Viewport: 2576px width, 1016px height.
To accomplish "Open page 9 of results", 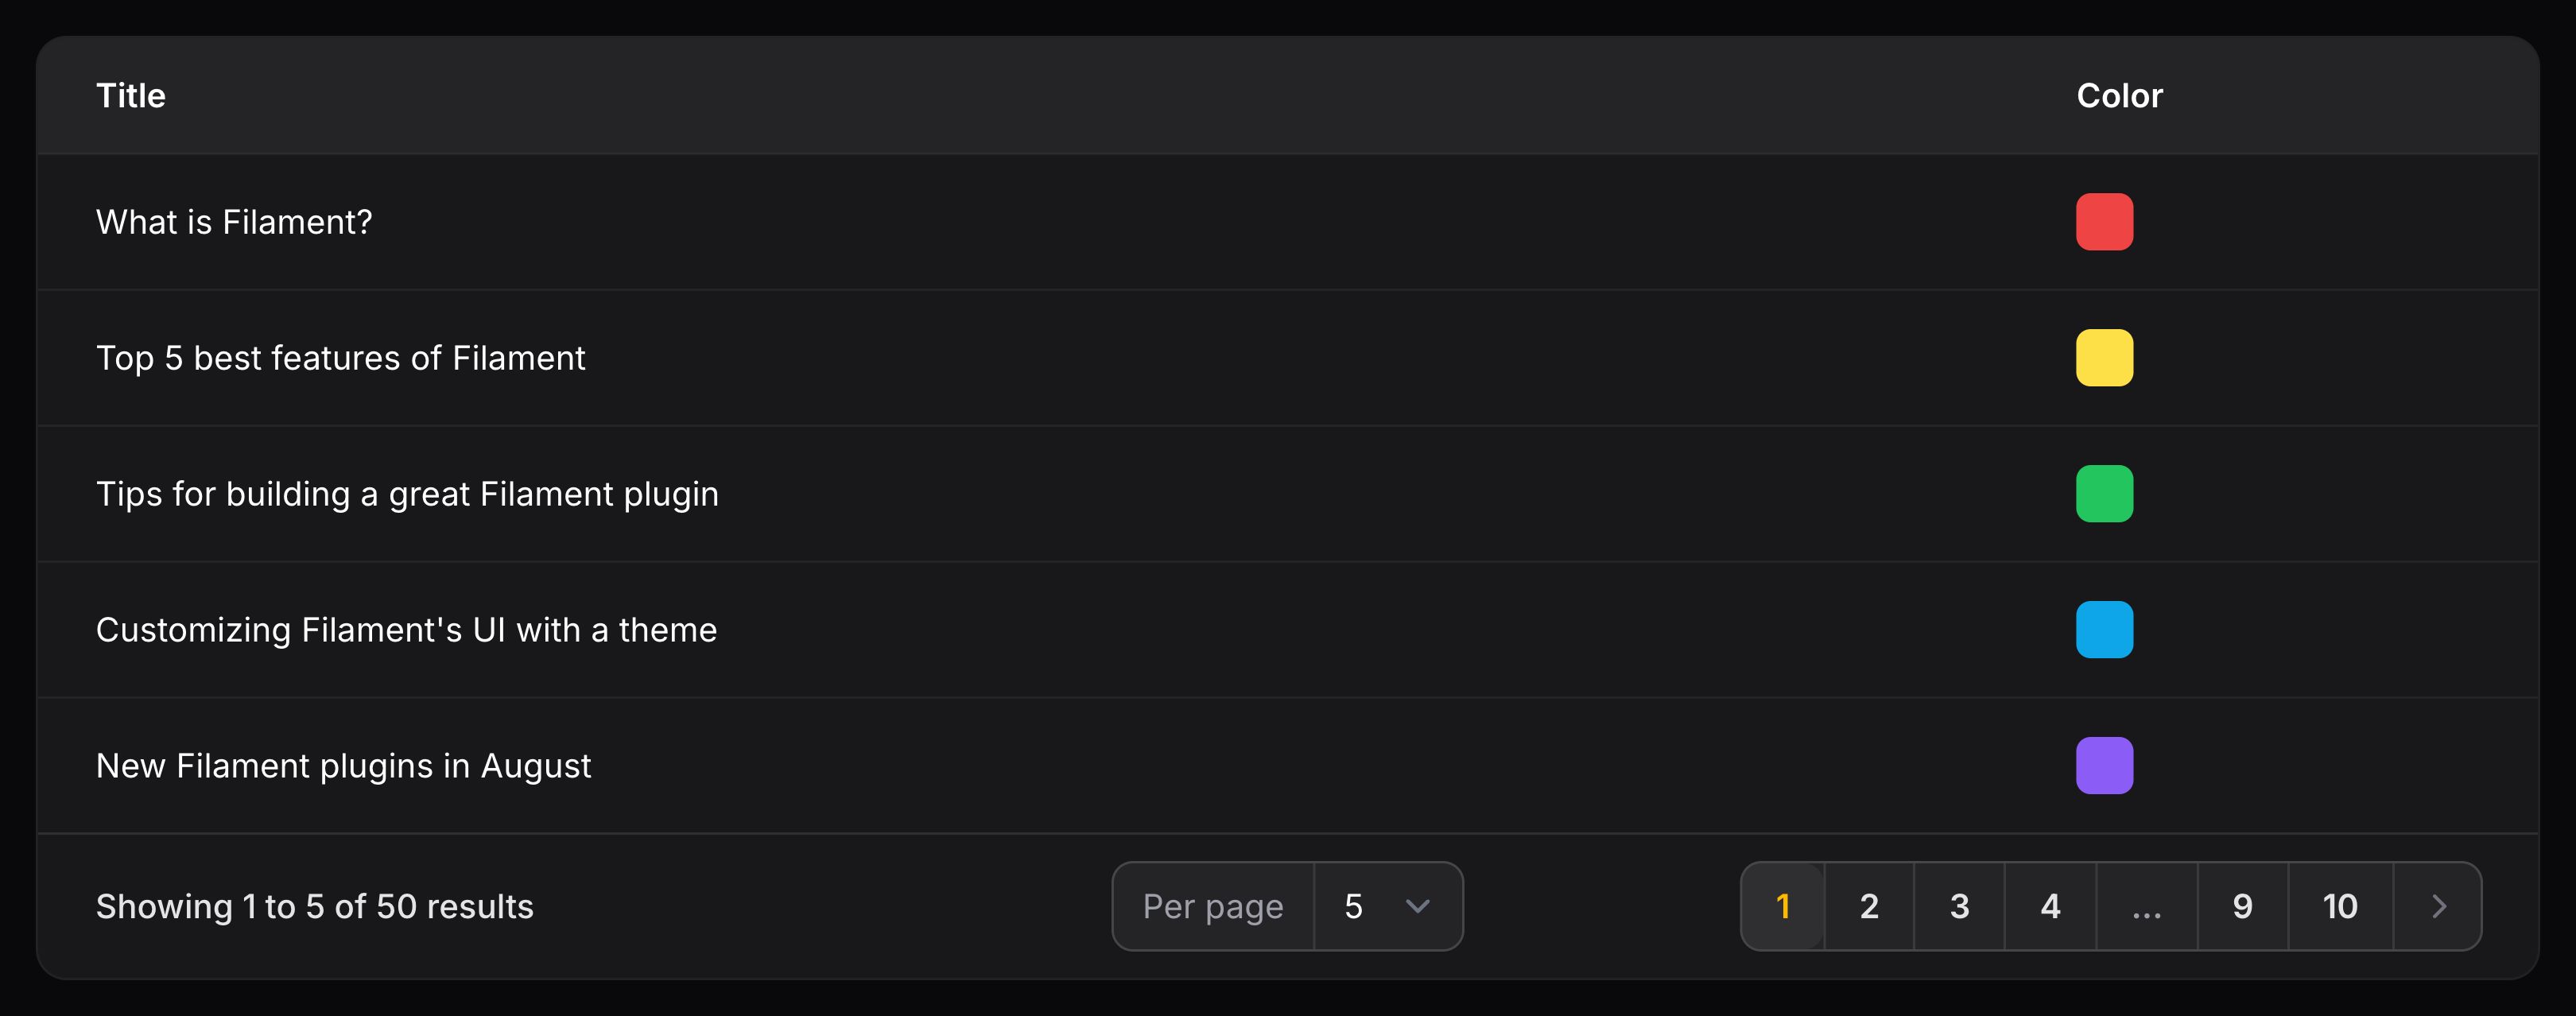I will pos(2242,906).
